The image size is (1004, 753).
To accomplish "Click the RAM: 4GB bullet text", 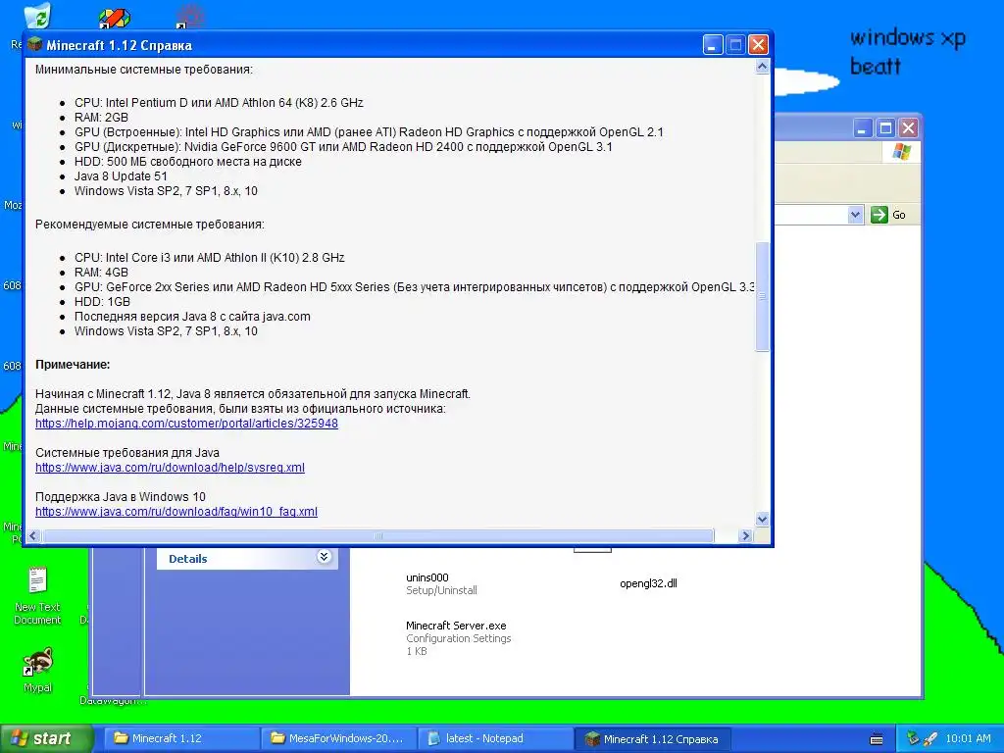I will click(101, 273).
